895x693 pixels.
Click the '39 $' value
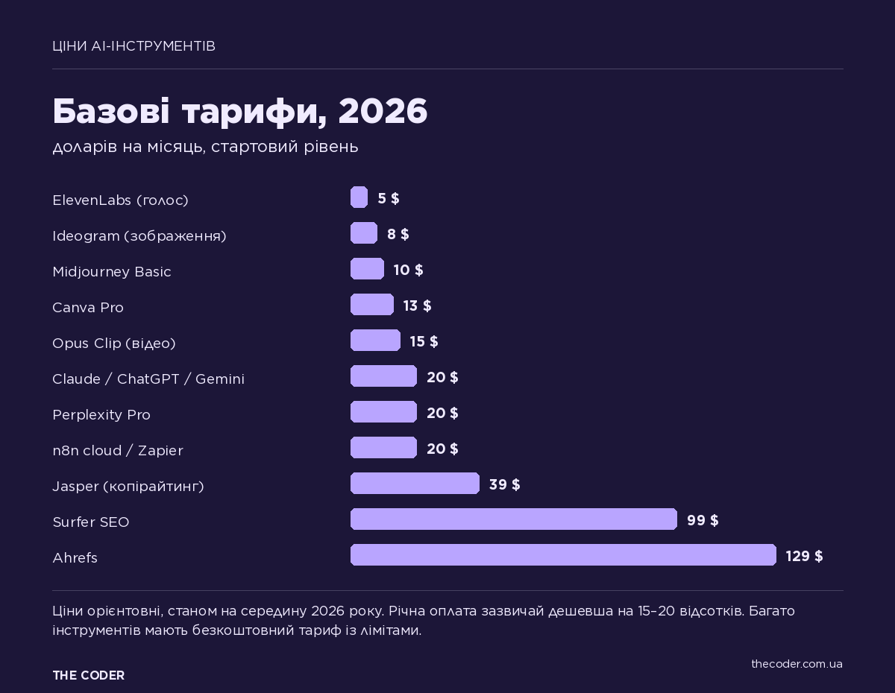point(505,484)
